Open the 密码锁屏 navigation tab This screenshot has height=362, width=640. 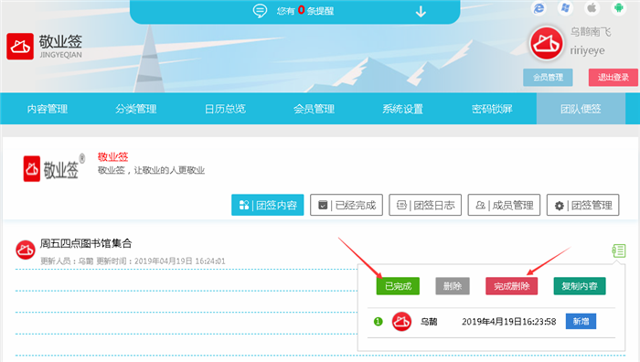click(x=492, y=109)
